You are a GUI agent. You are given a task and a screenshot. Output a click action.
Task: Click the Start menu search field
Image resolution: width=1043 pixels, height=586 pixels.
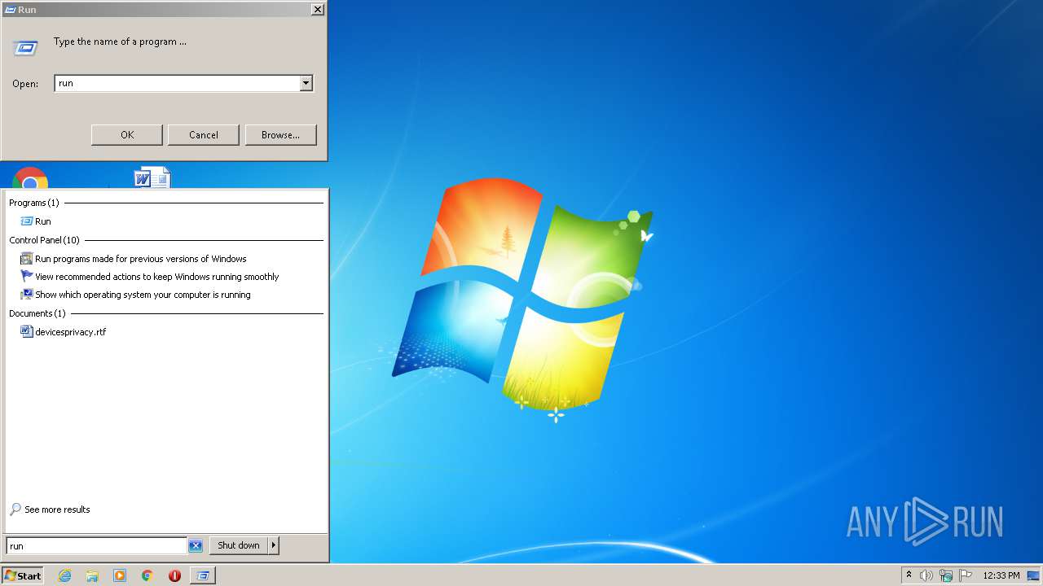click(x=97, y=545)
